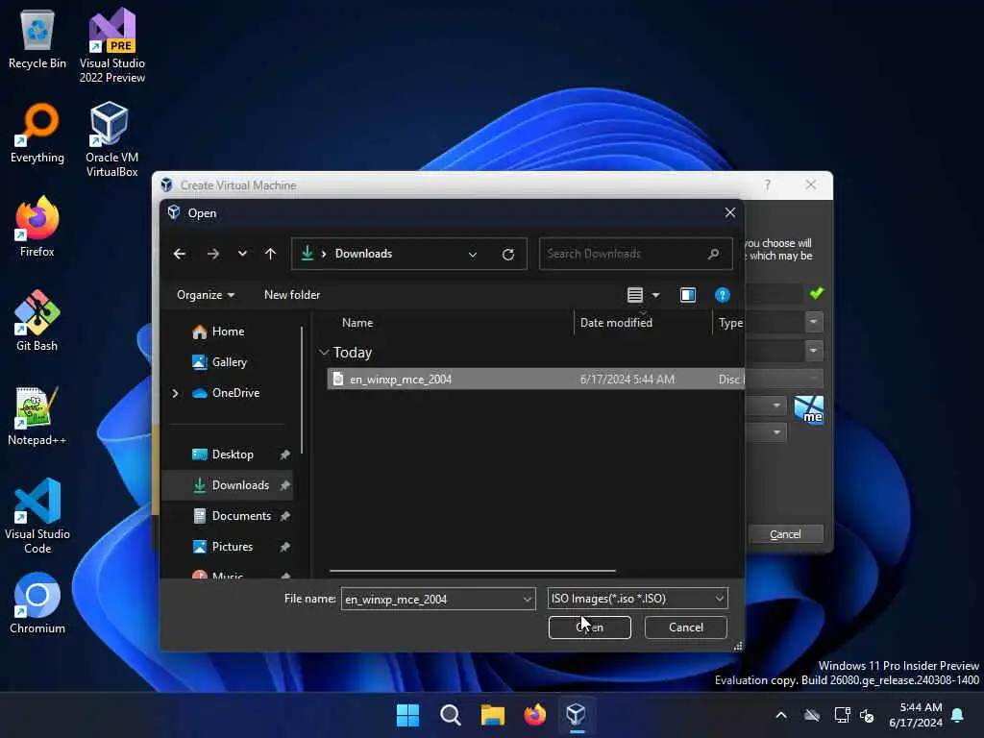This screenshot has width=984, height=738.
Task: Click Cancel in Create Virtual Machine window
Action: click(785, 534)
